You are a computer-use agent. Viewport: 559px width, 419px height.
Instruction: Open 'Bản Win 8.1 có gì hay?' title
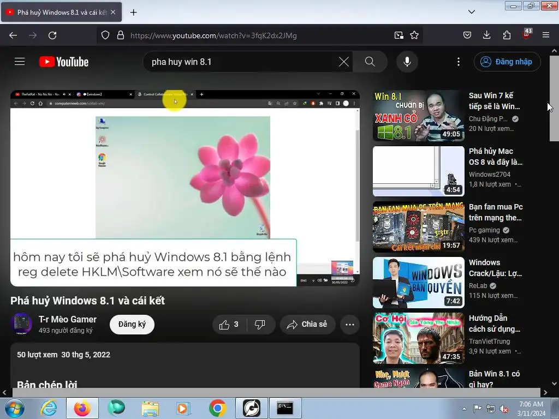click(494, 379)
